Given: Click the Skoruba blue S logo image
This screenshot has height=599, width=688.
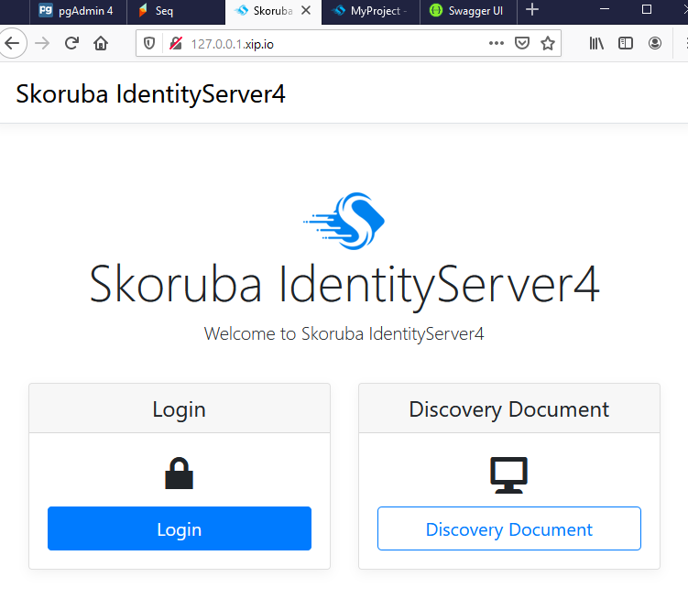Looking at the screenshot, I should point(344,221).
